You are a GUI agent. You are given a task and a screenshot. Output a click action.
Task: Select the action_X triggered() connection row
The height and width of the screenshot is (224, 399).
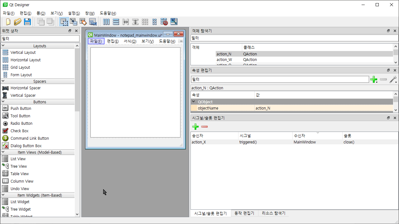point(294,142)
